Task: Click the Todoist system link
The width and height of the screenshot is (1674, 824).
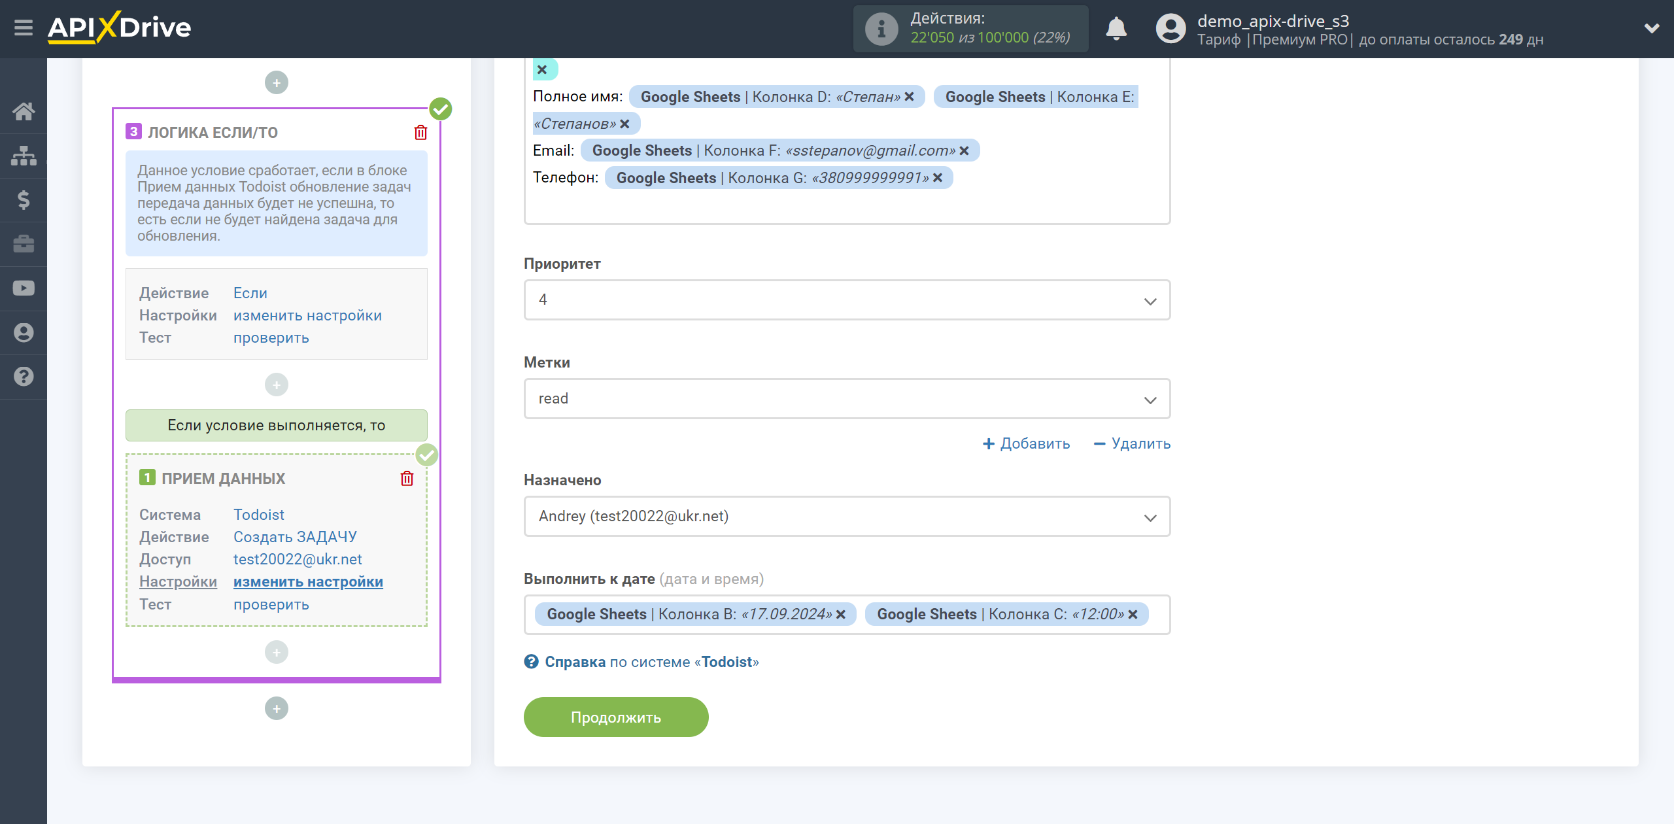Action: coord(258,515)
